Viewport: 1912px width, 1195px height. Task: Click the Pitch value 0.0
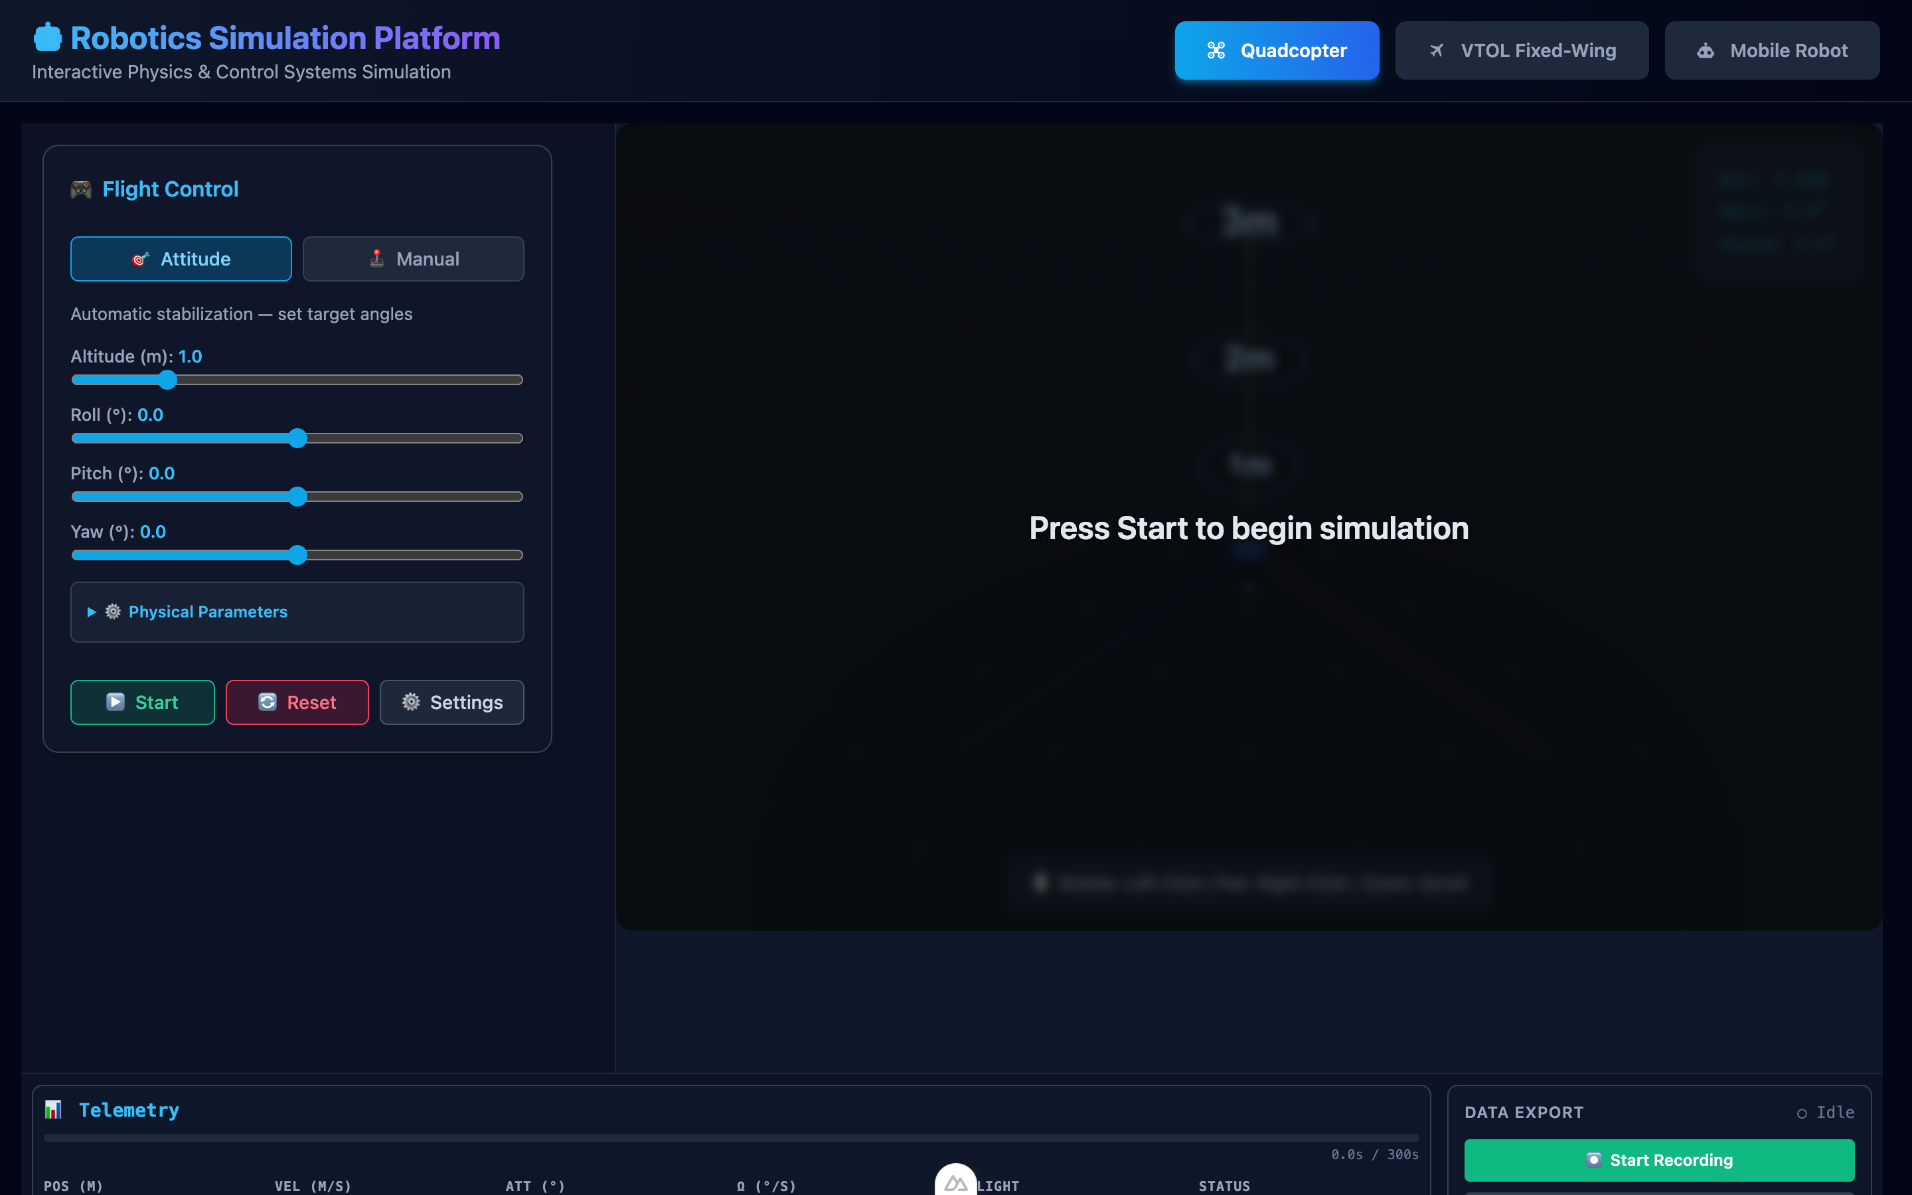point(162,473)
